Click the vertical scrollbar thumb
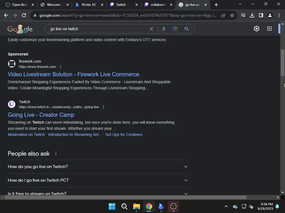 [x=282, y=63]
